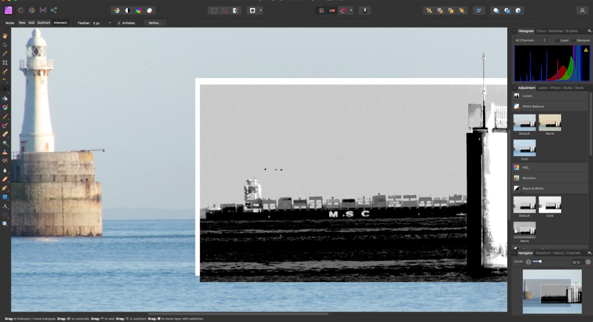
Task: Set selection mode to Subtract
Action: [44, 23]
